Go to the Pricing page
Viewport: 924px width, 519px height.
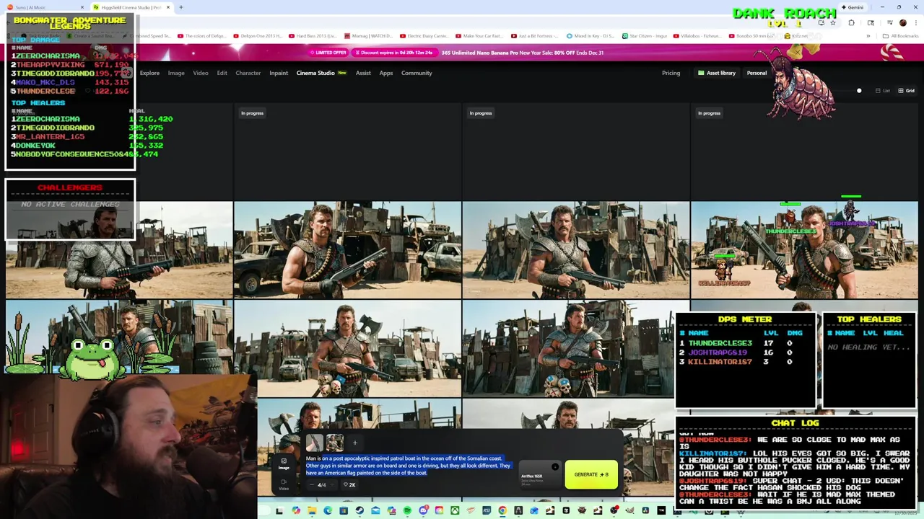coord(671,73)
